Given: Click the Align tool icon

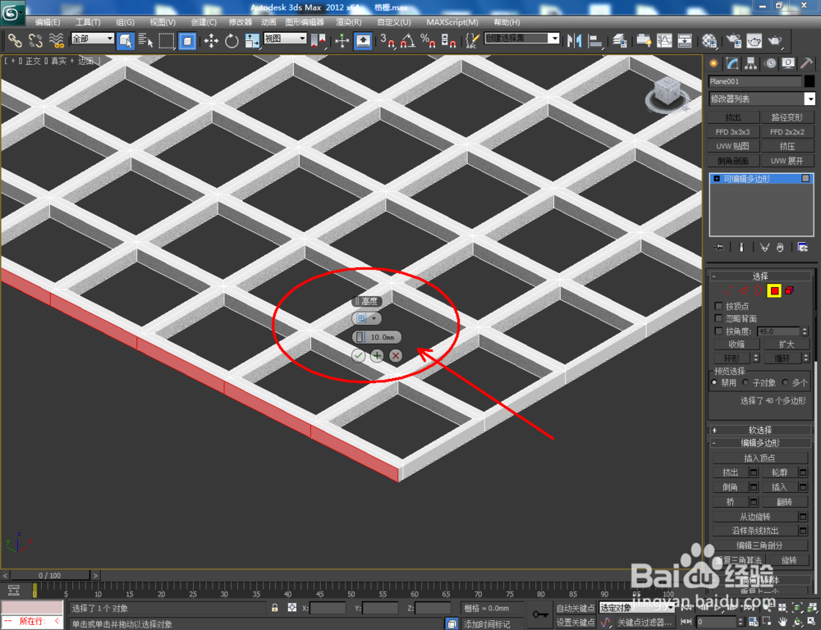Looking at the screenshot, I should point(595,40).
